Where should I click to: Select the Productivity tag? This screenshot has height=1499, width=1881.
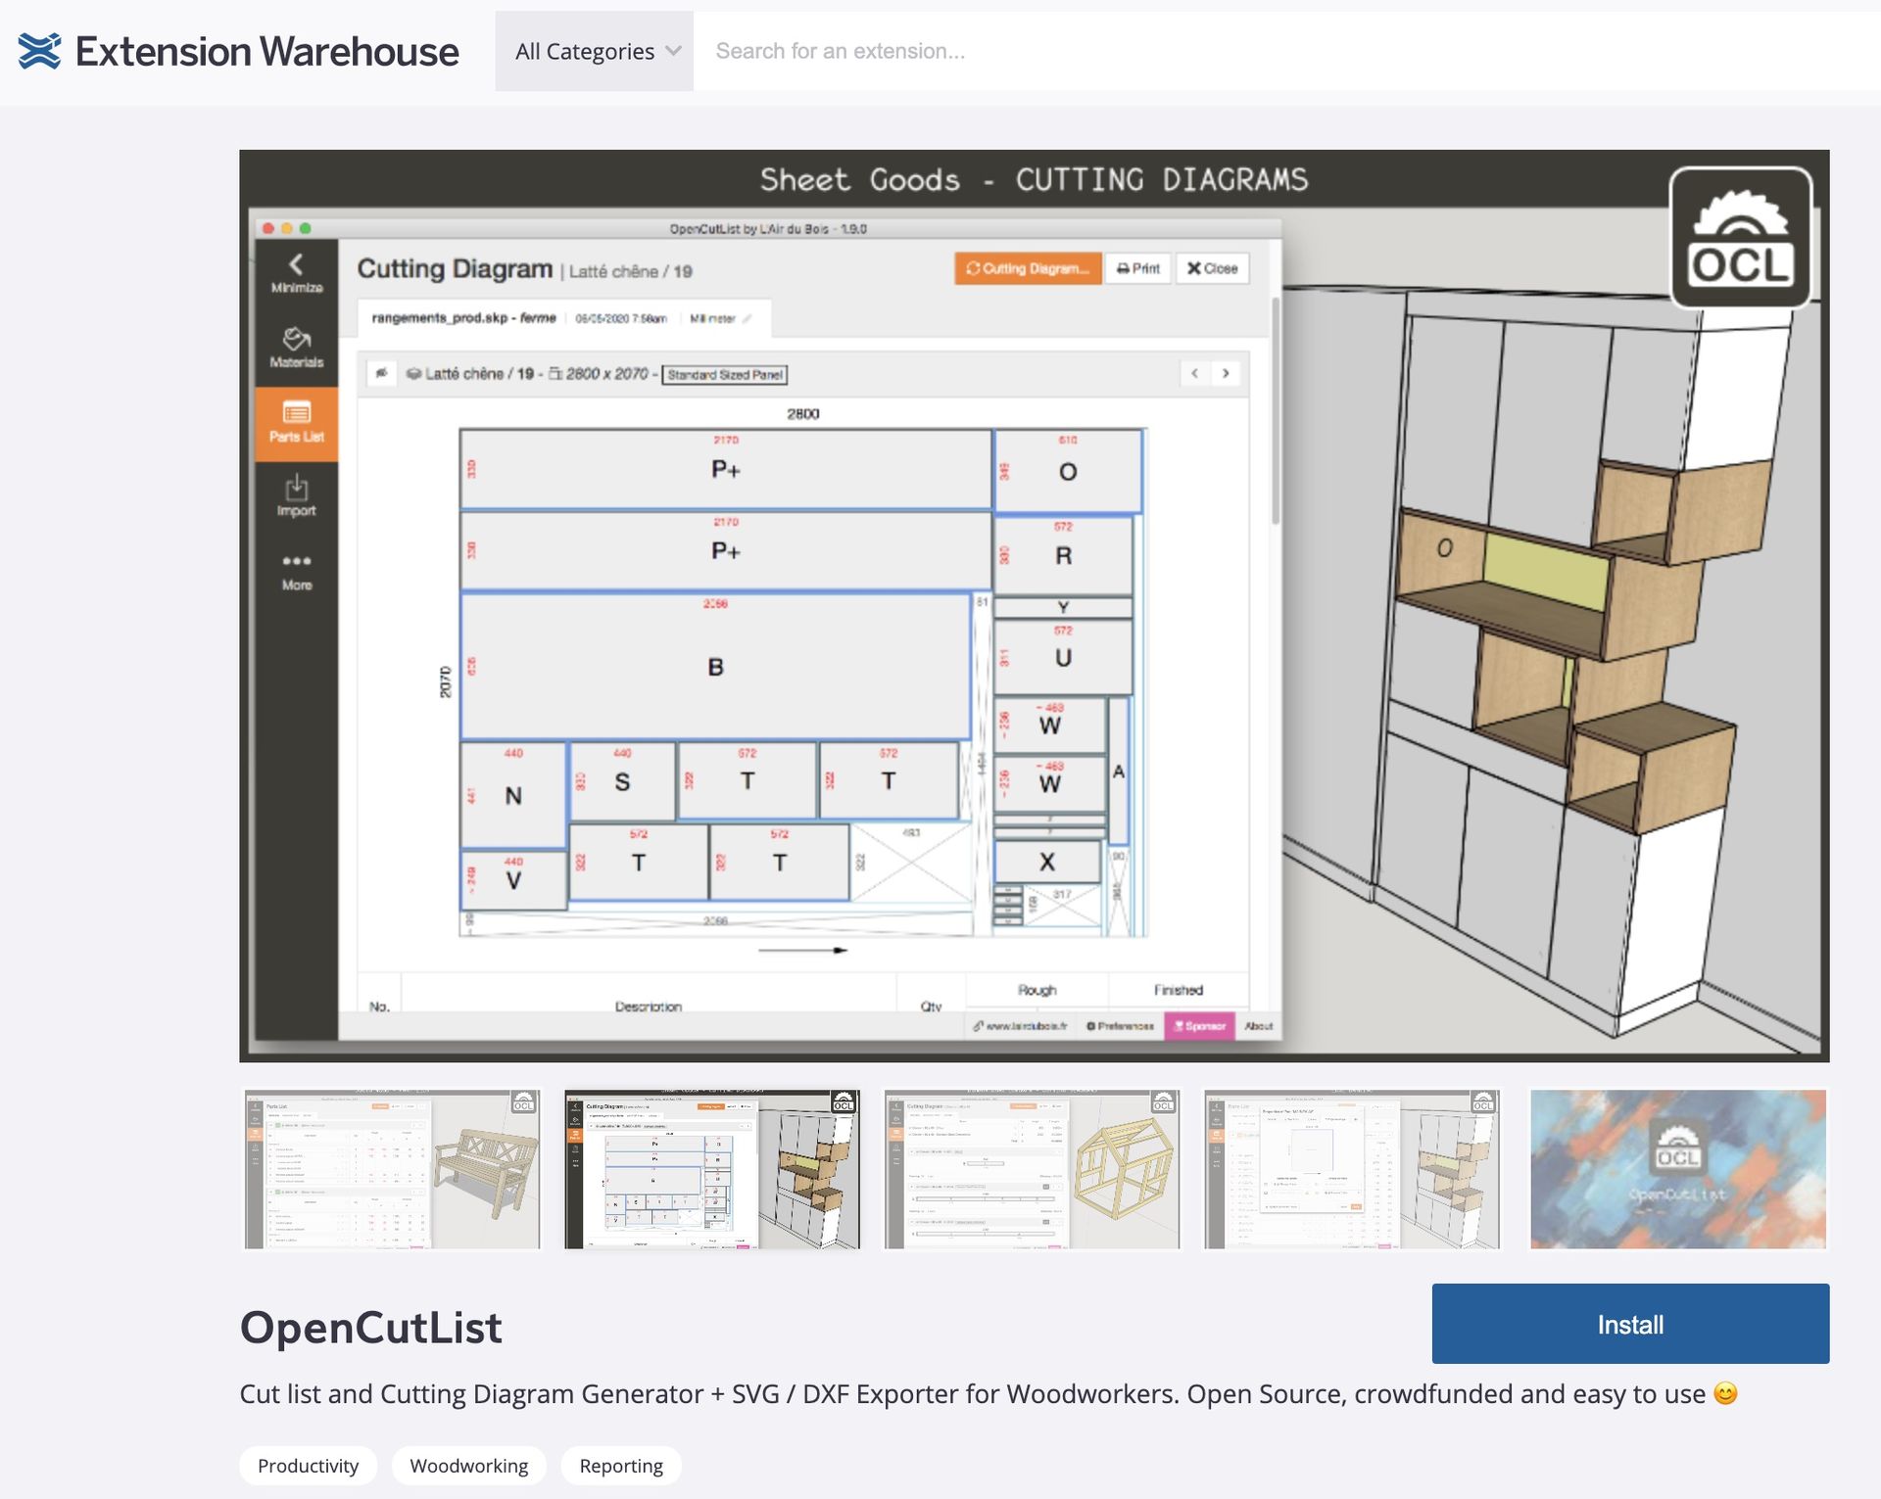coord(308,1465)
